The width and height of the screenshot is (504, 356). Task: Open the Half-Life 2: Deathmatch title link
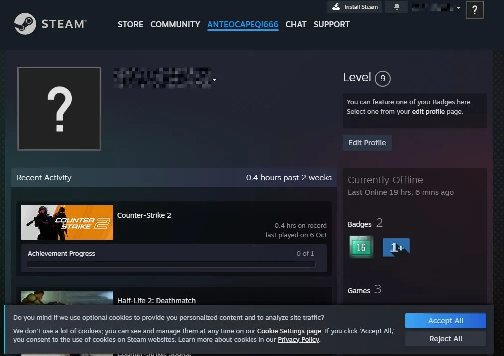tap(156, 301)
